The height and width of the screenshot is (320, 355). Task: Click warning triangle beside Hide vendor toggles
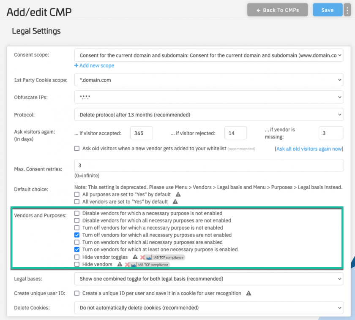(135, 257)
